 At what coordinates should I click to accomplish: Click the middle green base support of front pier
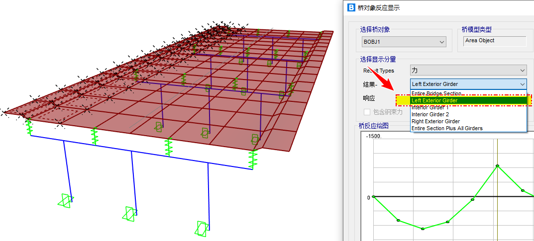[129, 214]
